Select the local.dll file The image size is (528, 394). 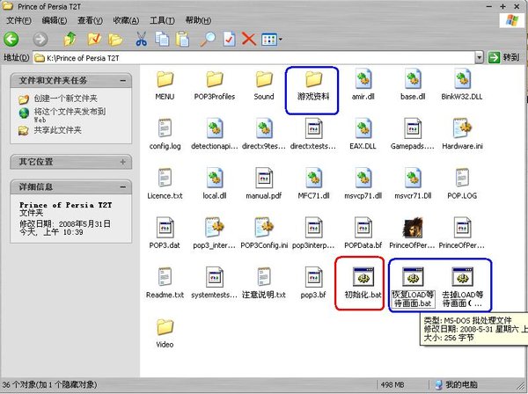click(x=215, y=184)
